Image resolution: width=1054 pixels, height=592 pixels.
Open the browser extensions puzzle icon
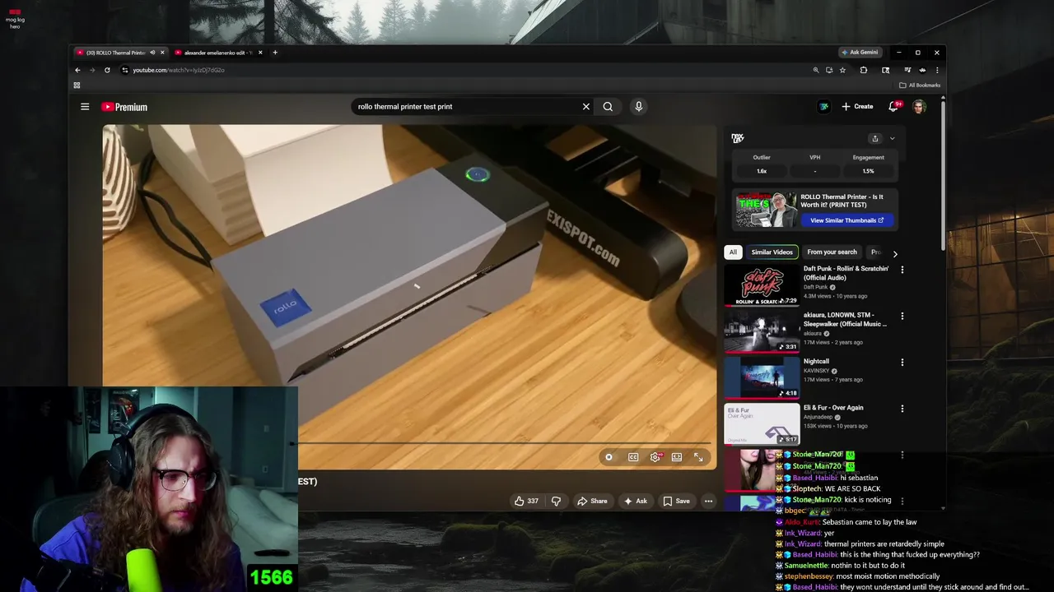(x=864, y=70)
